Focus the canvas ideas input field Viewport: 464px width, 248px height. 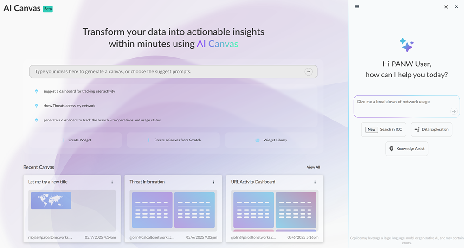(167, 72)
